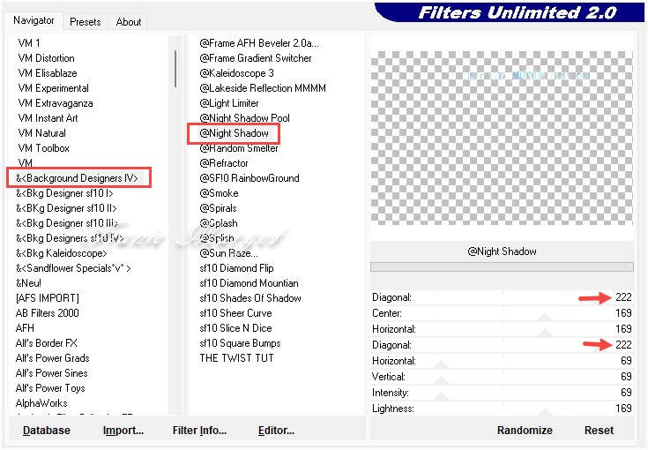Image resolution: width=648 pixels, height=450 pixels.
Task: Choose the @SF!0 RainbowGround filter
Action: [x=250, y=178]
